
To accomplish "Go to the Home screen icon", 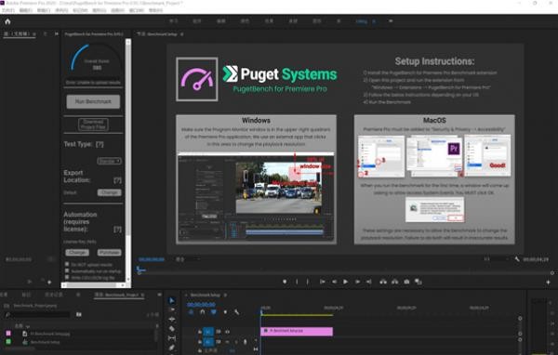I will pos(7,21).
